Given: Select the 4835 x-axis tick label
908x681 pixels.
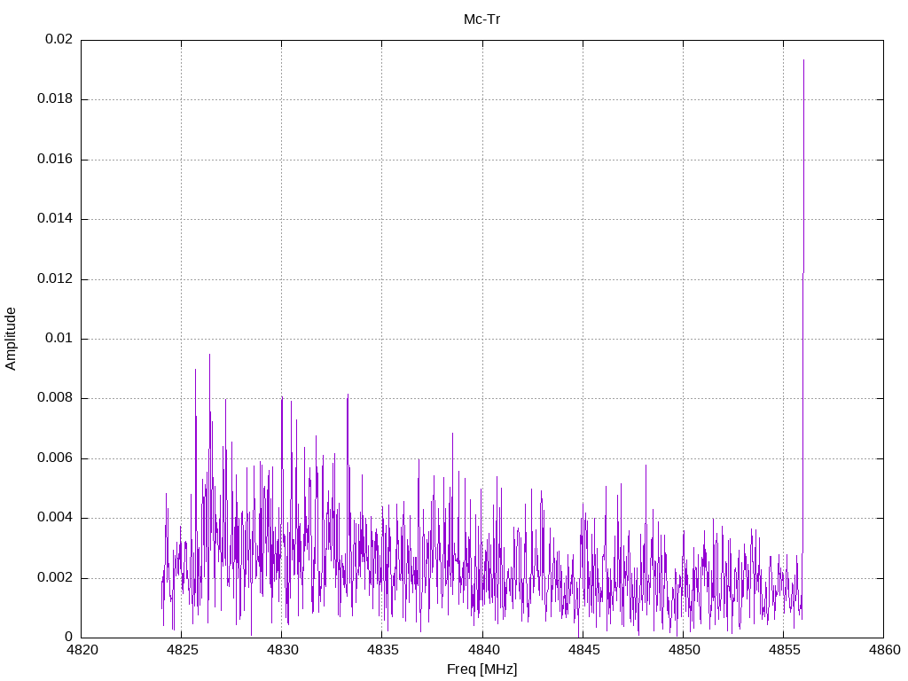Looking at the screenshot, I should pyautogui.click(x=382, y=650).
